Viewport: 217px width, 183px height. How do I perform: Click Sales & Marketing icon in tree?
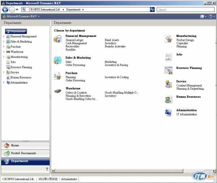pyautogui.click(x=8, y=42)
